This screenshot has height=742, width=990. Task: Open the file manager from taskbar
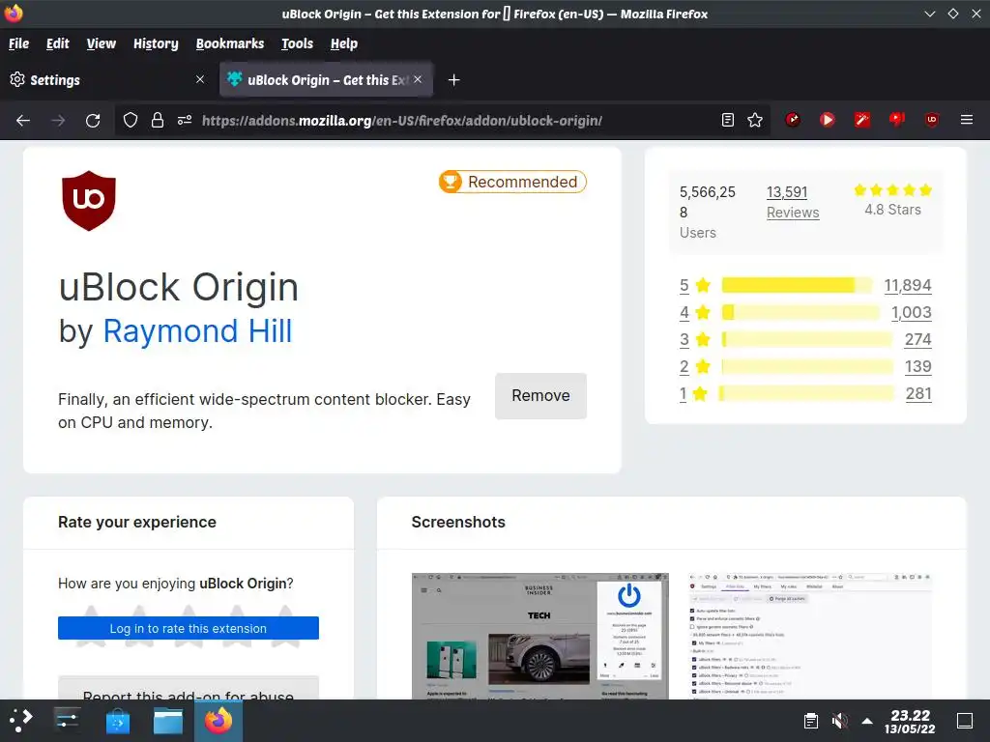(168, 720)
